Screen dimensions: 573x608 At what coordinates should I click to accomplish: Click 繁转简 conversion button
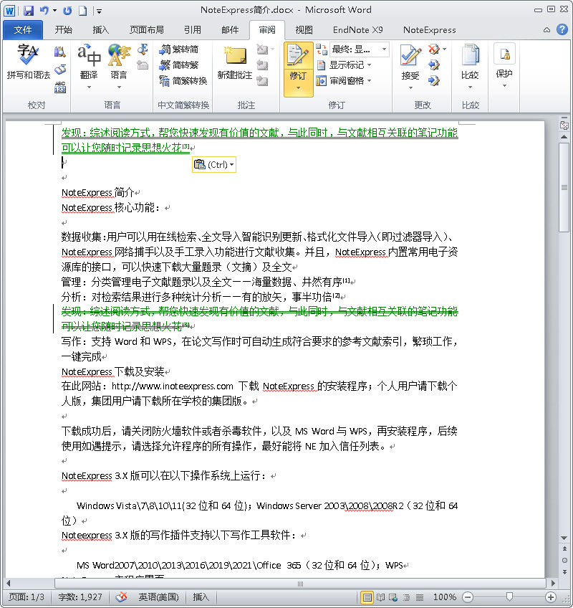pyautogui.click(x=178, y=49)
